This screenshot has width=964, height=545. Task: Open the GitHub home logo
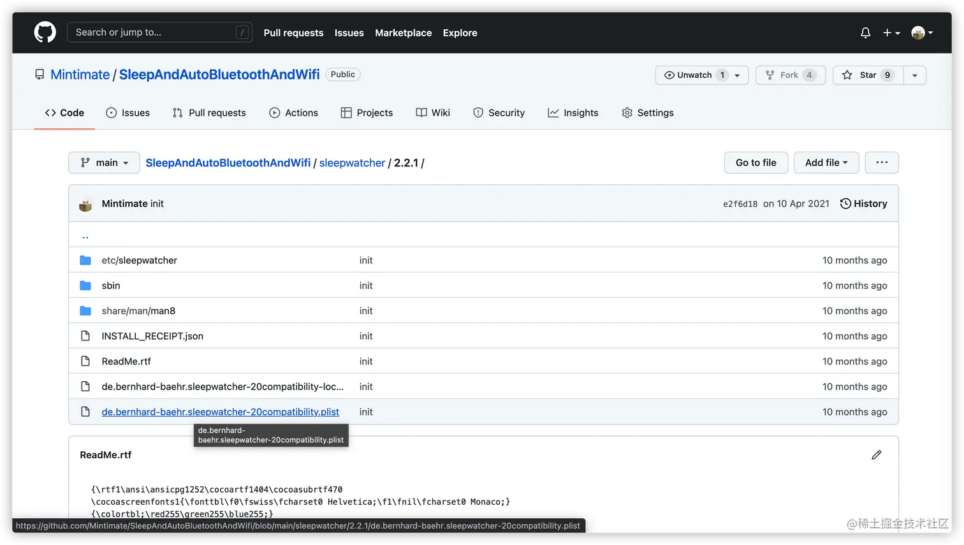click(x=45, y=33)
